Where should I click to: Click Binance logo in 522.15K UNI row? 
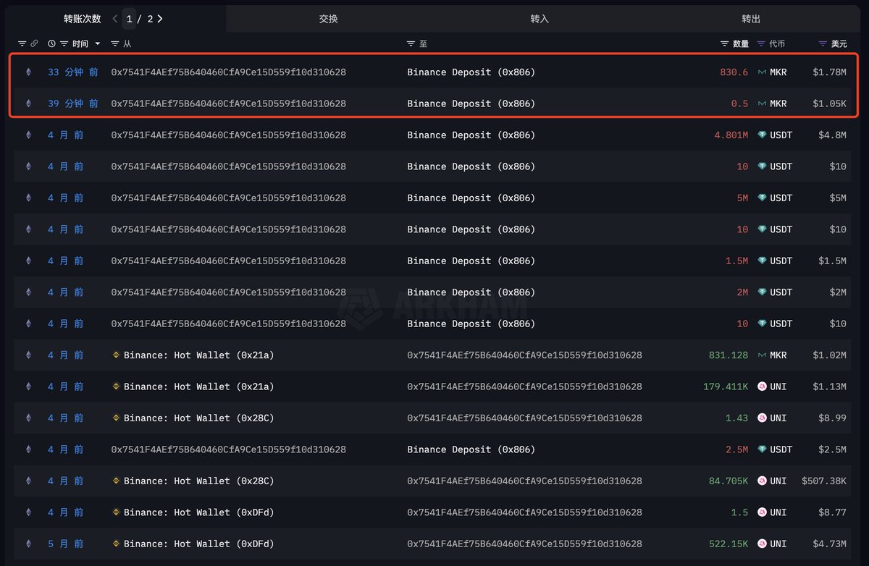pyautogui.click(x=116, y=544)
